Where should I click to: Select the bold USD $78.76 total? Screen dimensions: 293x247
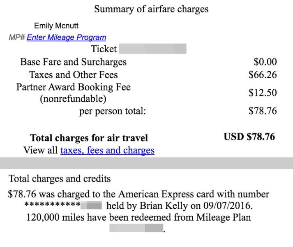coord(249,137)
